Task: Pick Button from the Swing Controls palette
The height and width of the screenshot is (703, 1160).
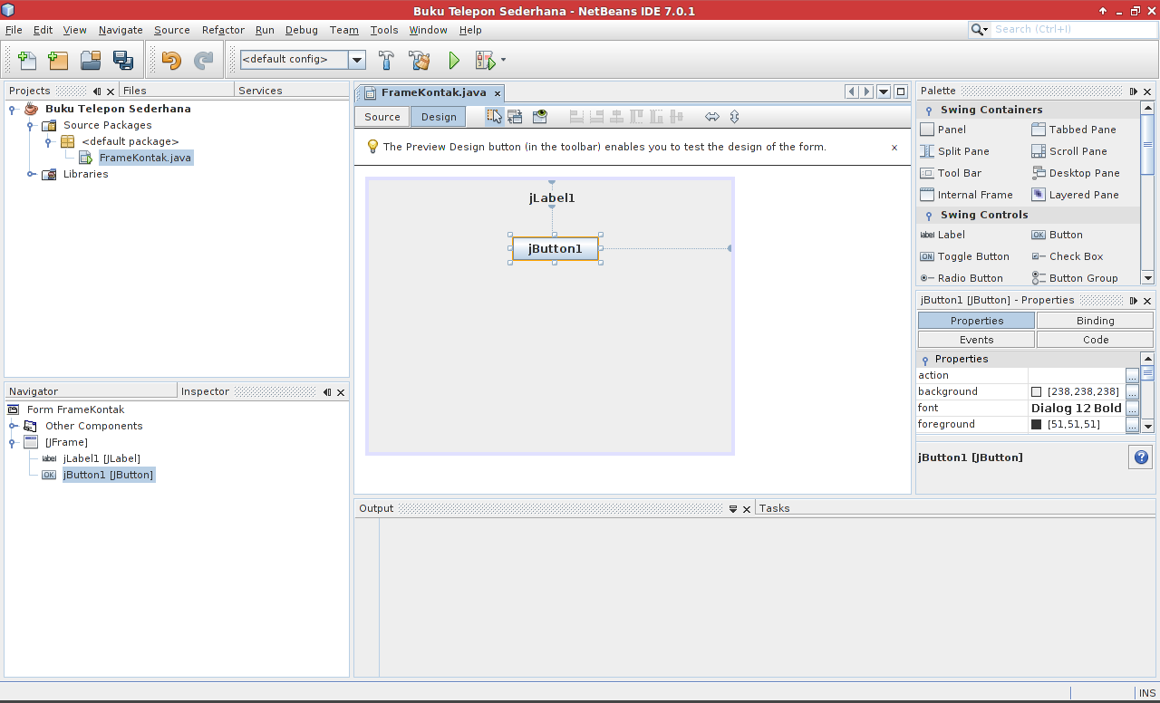Action: (x=1057, y=235)
